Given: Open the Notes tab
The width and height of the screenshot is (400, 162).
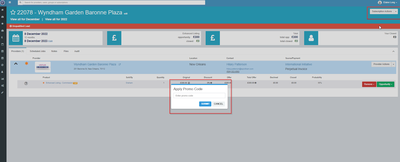Looking at the screenshot, I should point(54,51).
